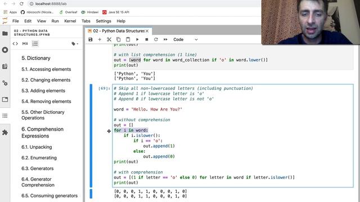The image size is (360, 202).
Task: Go to 6.2. Enumerating section
Action: (39, 158)
